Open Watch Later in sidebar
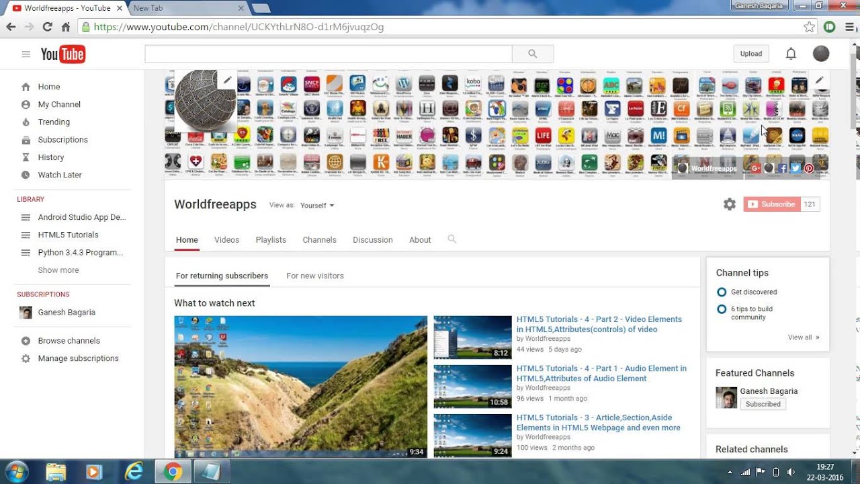 tap(60, 175)
